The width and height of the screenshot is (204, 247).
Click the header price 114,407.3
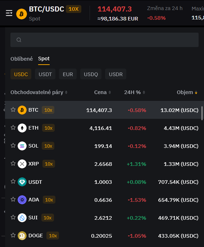(115, 9)
